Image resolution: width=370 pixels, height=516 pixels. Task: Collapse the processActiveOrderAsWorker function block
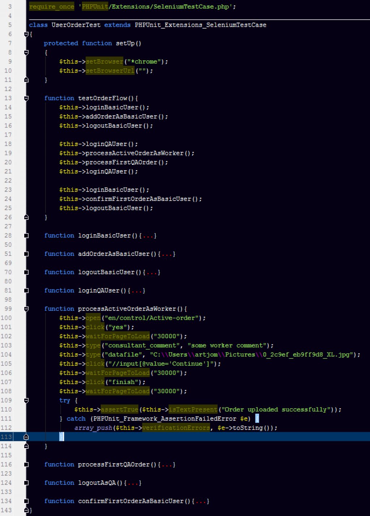coord(26,309)
